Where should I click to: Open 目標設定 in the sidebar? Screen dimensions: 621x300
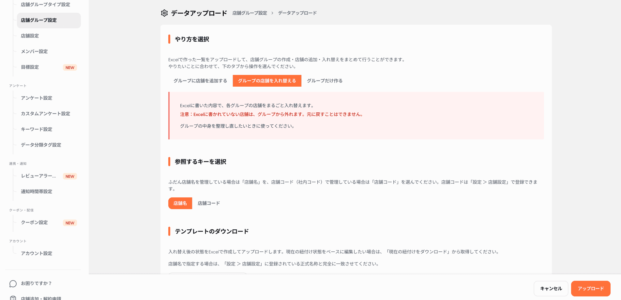click(x=30, y=67)
